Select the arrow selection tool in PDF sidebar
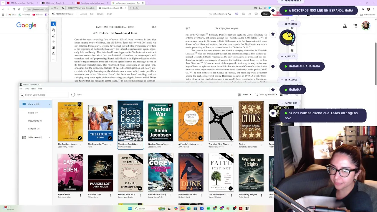 (53, 24)
